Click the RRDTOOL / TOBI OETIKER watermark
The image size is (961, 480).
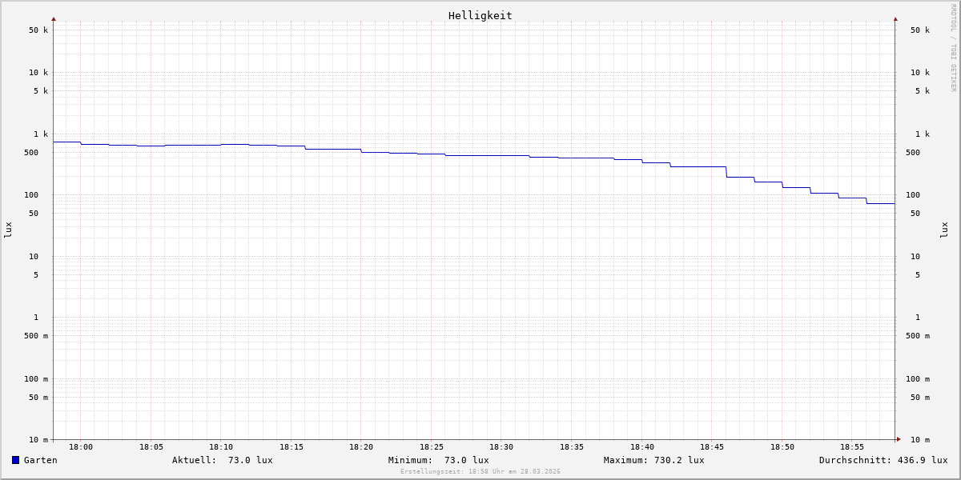pos(953,48)
